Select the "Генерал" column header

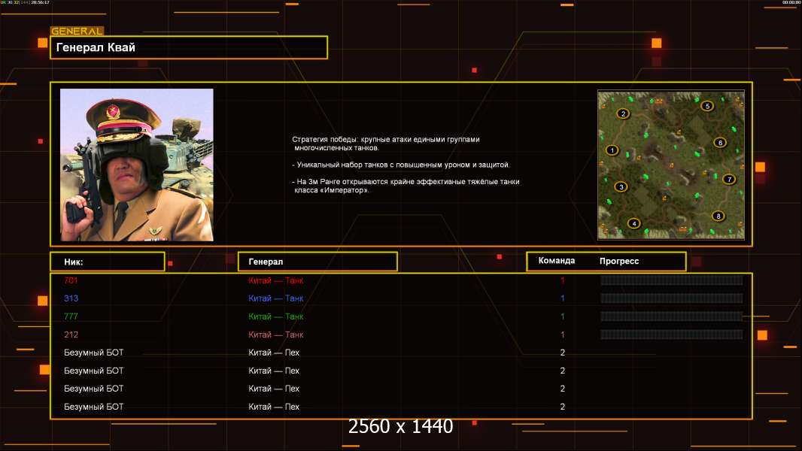pyautogui.click(x=317, y=262)
